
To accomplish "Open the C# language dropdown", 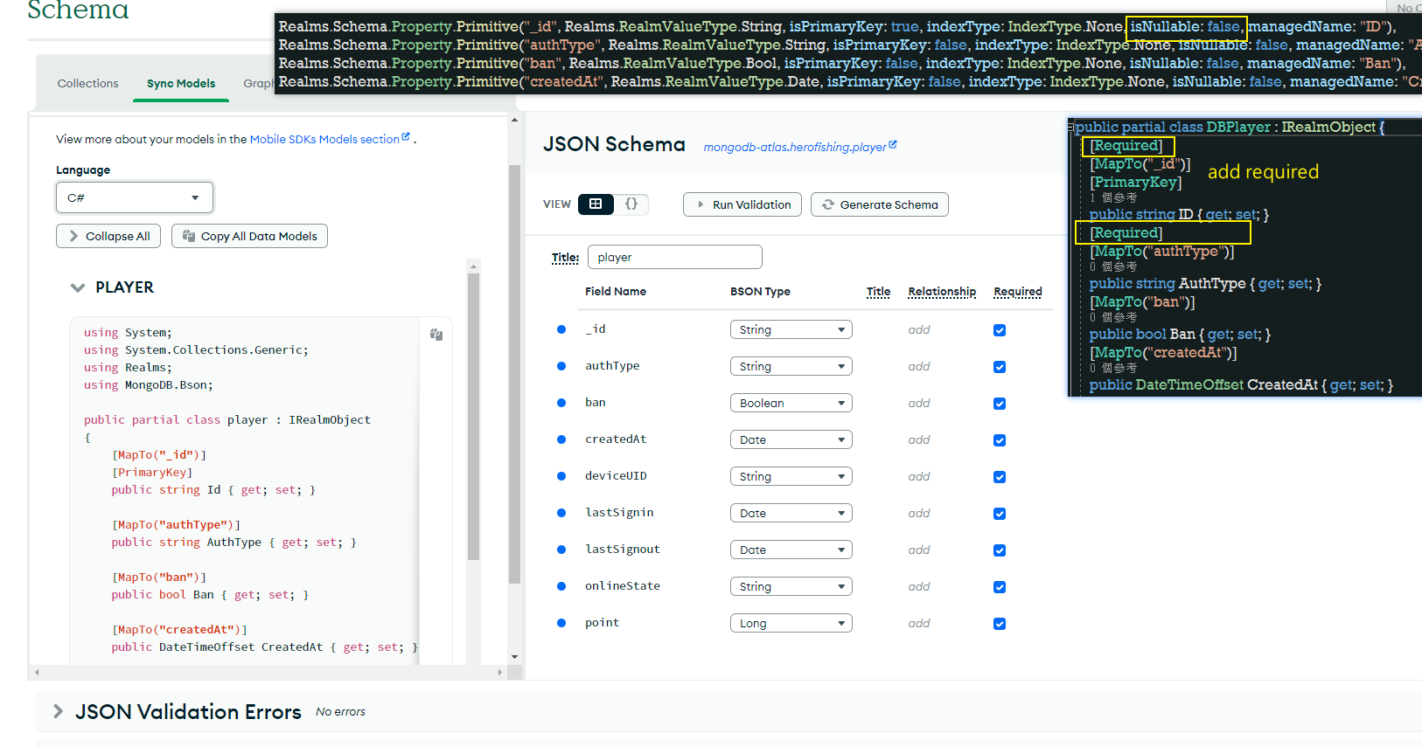I will [135, 197].
